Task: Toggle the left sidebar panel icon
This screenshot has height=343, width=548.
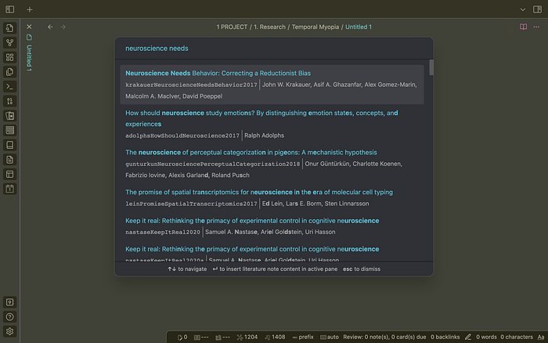Action: point(9,9)
